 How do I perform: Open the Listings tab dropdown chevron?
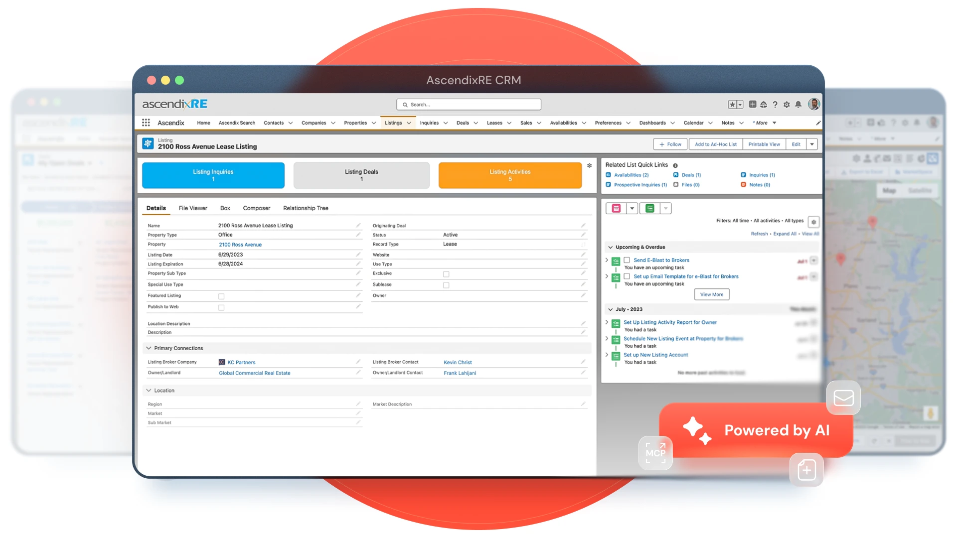pos(409,123)
